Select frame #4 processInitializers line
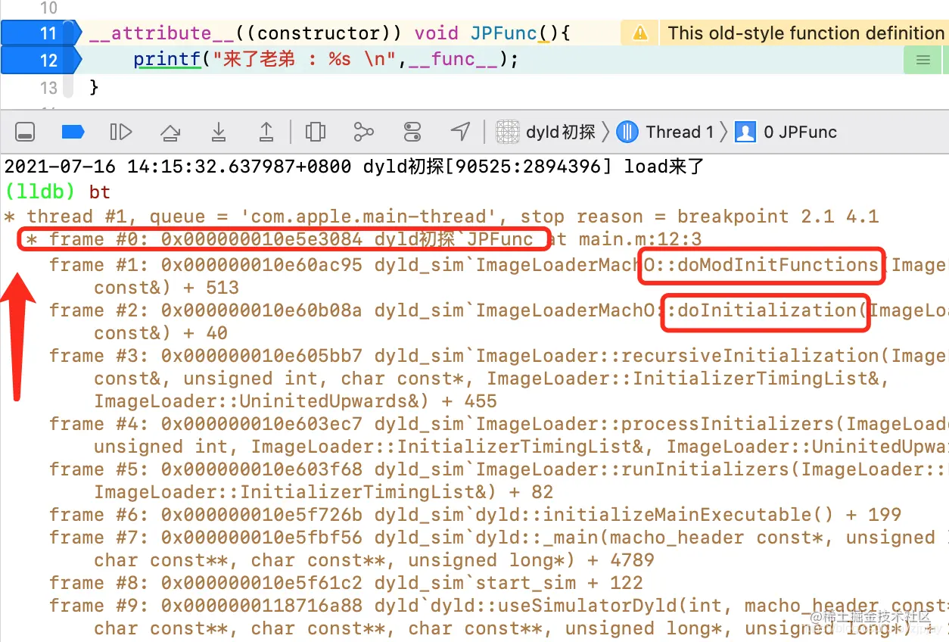949x642 pixels. tap(499, 435)
